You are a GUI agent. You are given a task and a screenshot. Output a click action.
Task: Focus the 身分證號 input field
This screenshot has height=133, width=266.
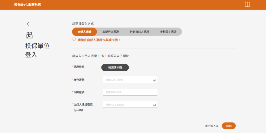point(127,80)
